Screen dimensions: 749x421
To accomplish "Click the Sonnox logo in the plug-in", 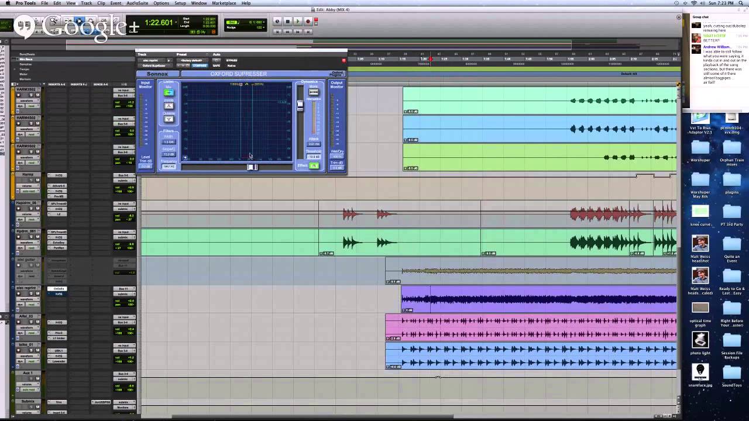I will (x=157, y=74).
